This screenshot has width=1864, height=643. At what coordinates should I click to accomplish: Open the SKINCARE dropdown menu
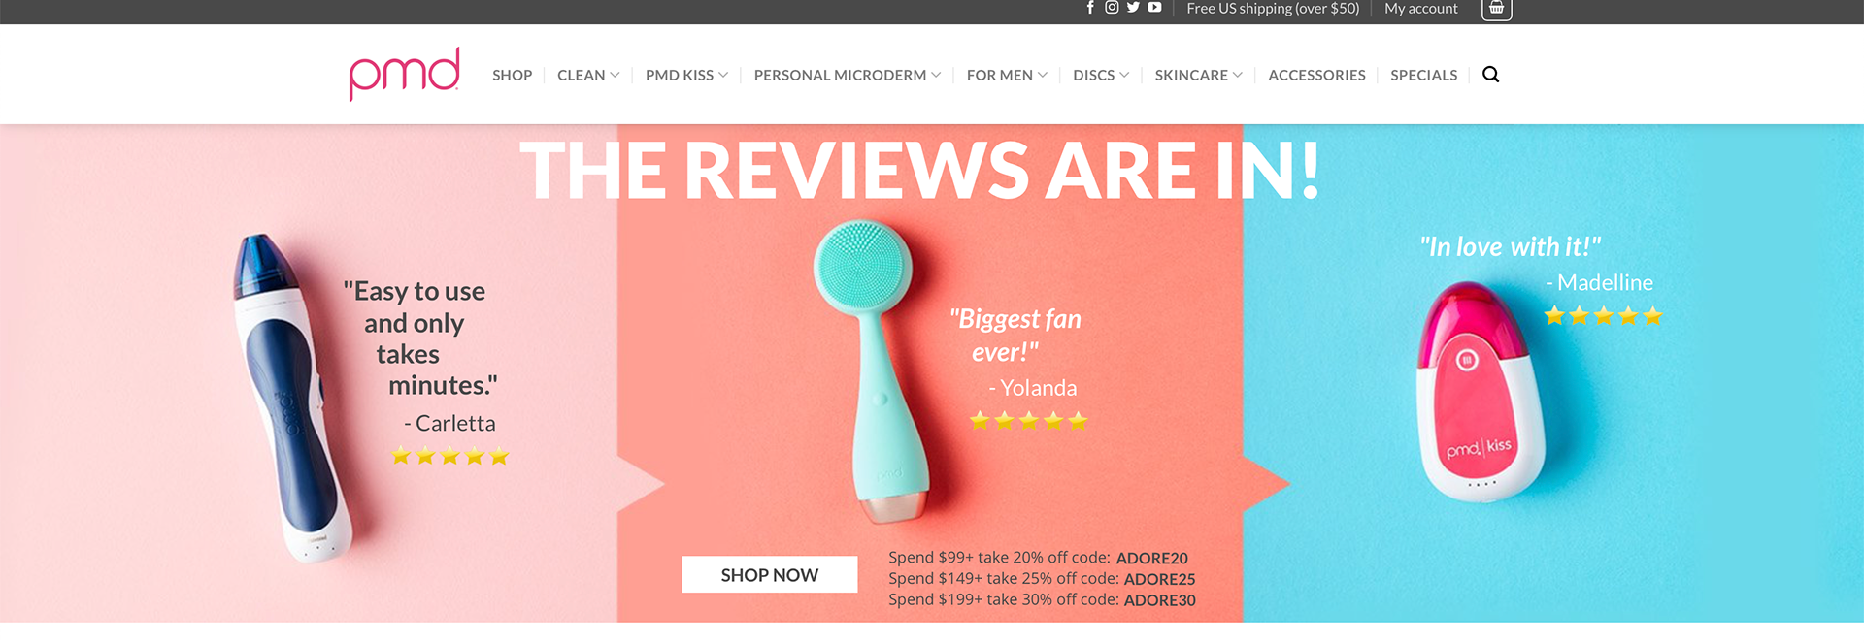coord(1198,76)
